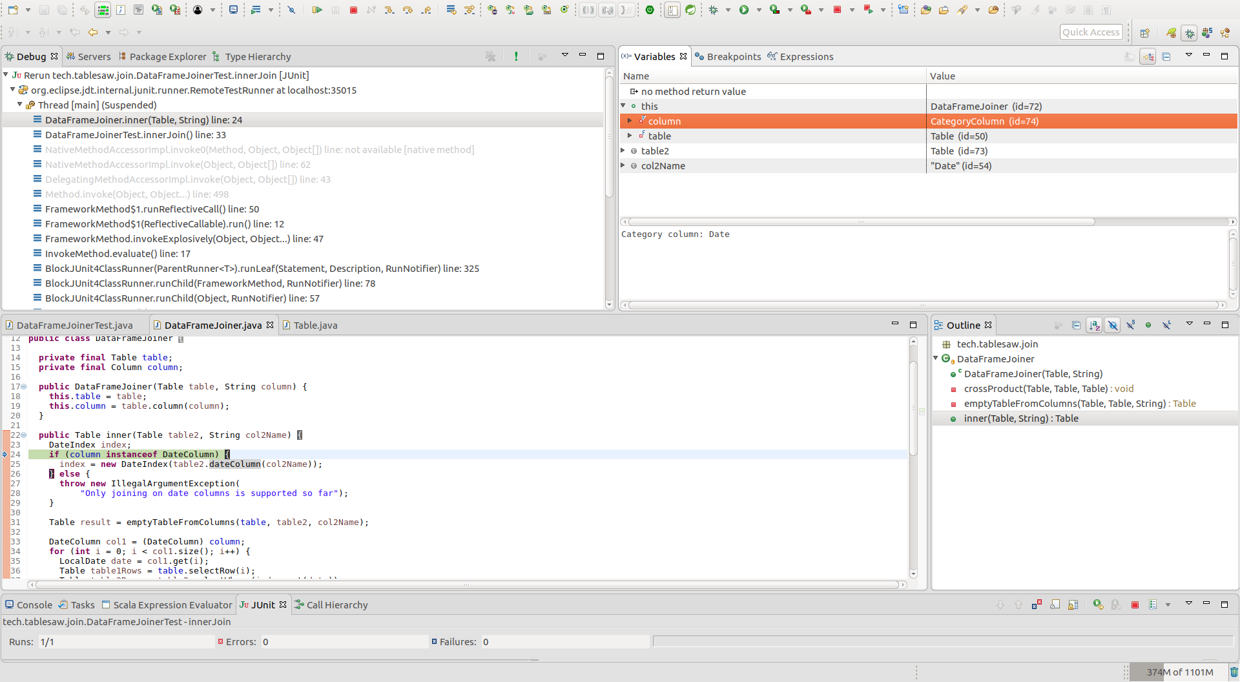Viewport: 1240px width, 682px height.
Task: Resume the suspended thread
Action: pyautogui.click(x=317, y=10)
